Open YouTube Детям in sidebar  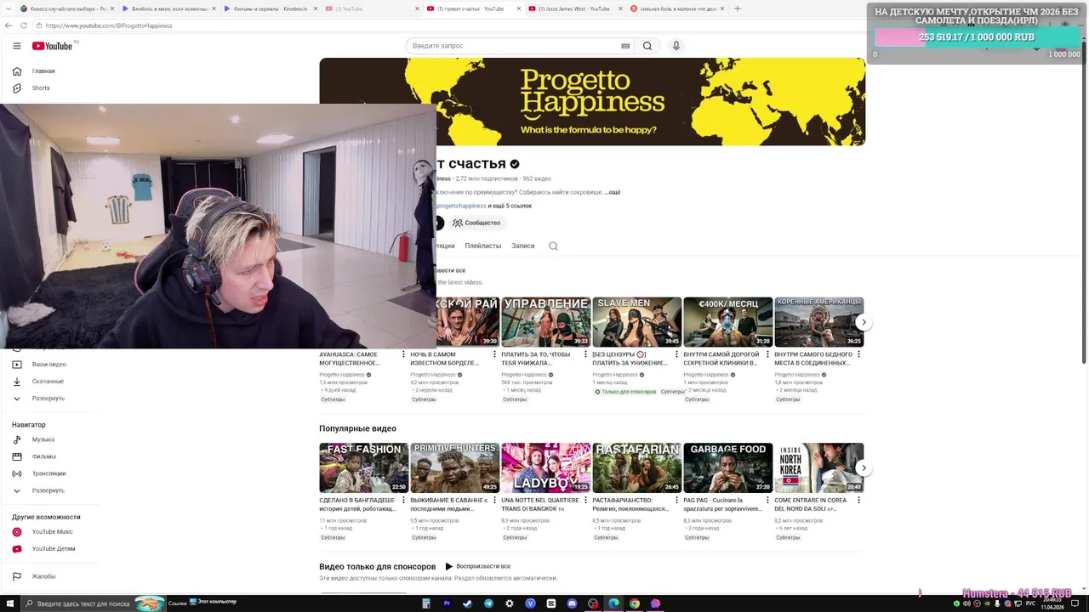tap(54, 549)
